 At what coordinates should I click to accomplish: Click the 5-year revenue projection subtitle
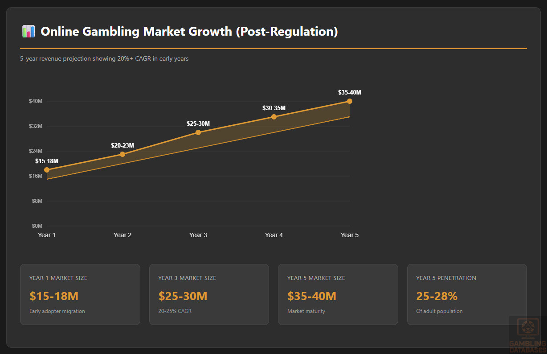[104, 58]
